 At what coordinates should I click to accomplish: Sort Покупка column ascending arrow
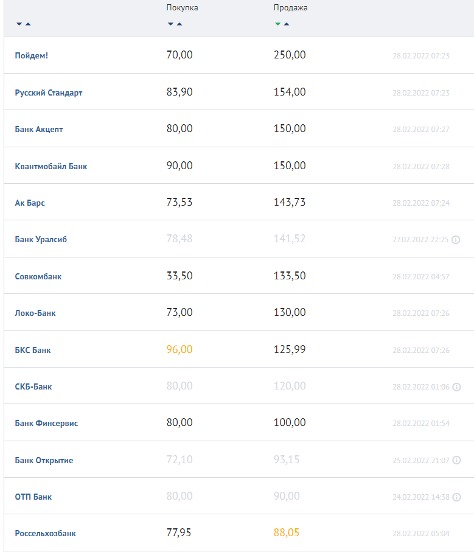click(x=179, y=24)
